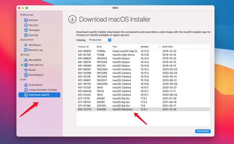234x144 pixels.
Task: Open Syncing section label
Action: click(x=33, y=35)
